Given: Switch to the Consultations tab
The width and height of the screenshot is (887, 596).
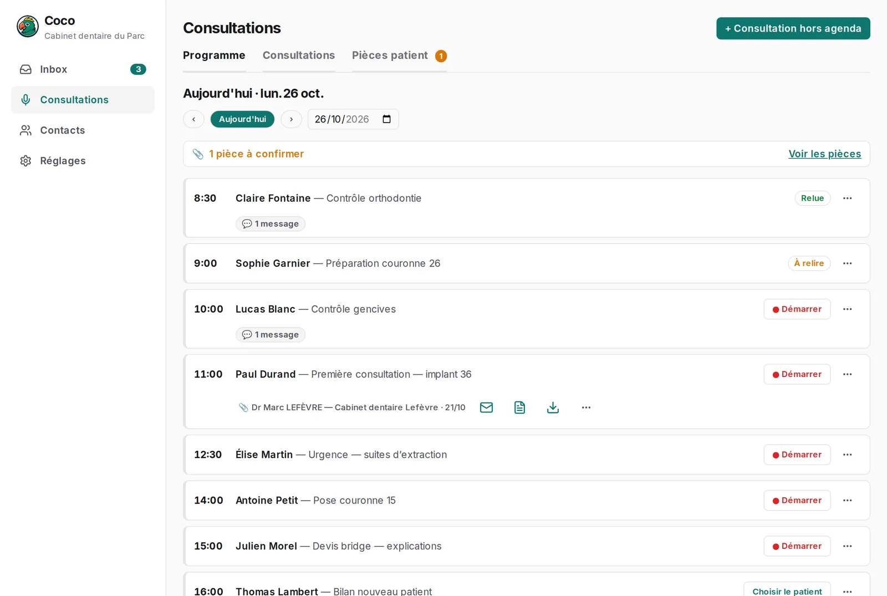Looking at the screenshot, I should pos(299,55).
